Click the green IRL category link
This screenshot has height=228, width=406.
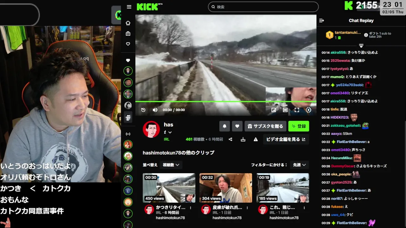tap(167, 139)
